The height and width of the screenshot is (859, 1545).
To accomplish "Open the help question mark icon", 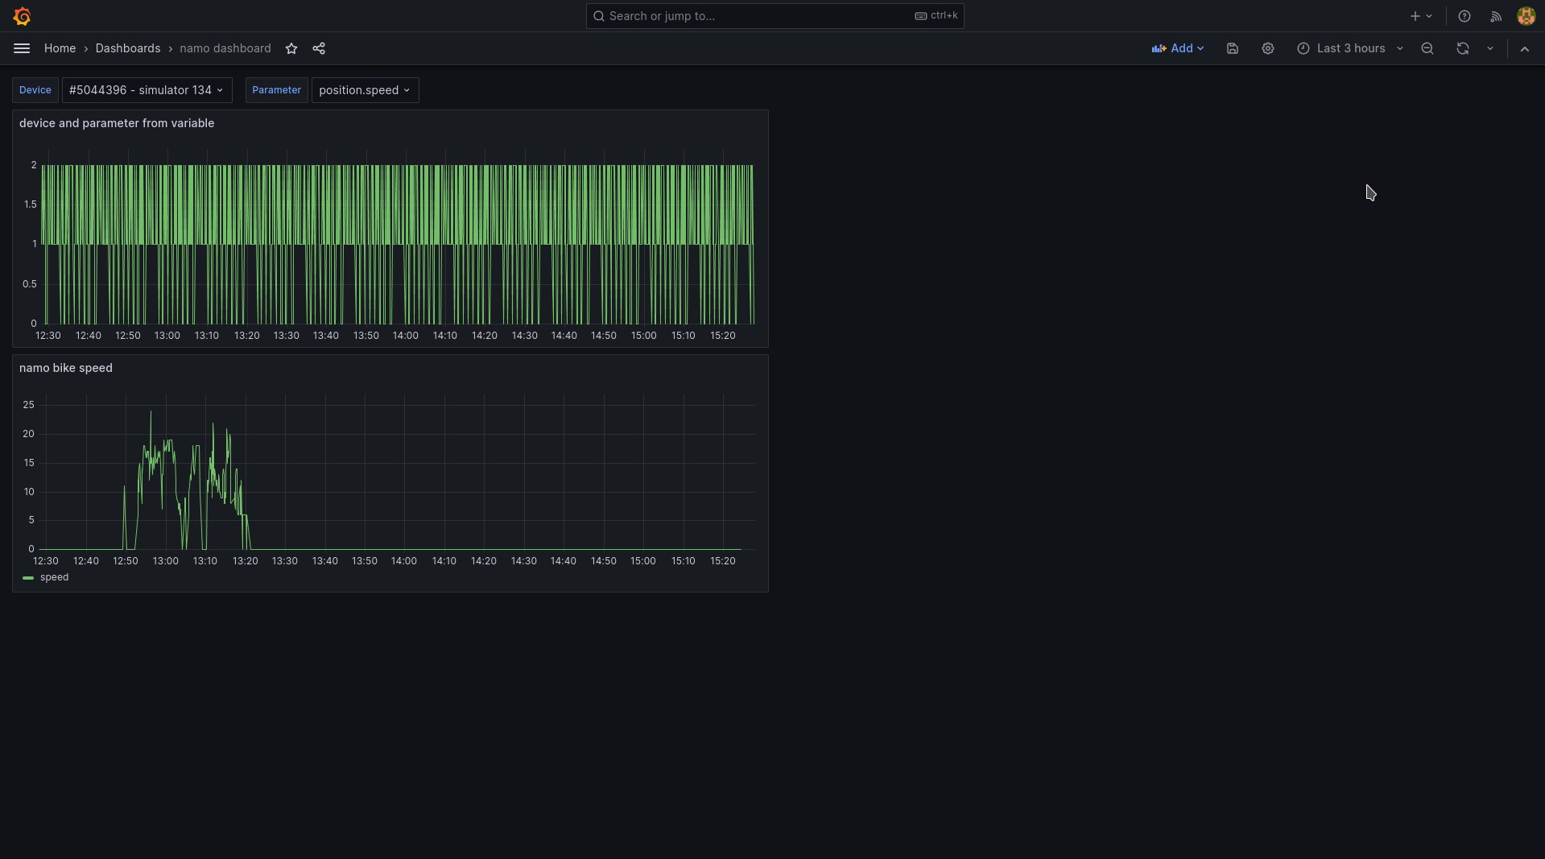I will [1464, 16].
